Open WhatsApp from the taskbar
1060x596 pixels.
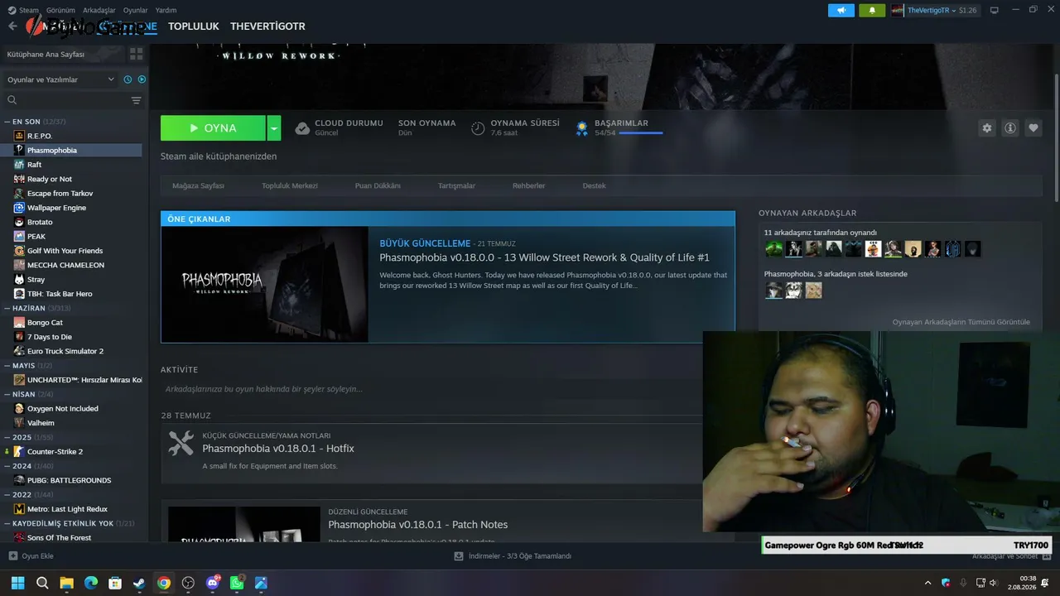[237, 583]
